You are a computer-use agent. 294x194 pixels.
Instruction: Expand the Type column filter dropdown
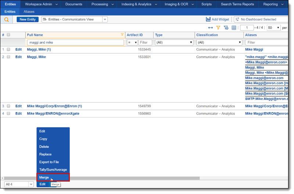[x=173, y=42]
